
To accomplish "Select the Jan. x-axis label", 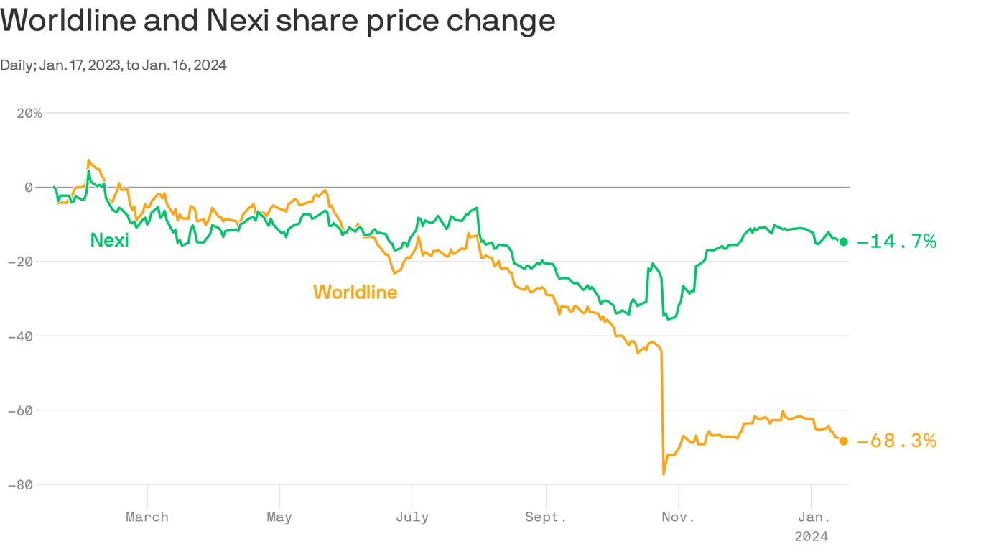I will (812, 517).
